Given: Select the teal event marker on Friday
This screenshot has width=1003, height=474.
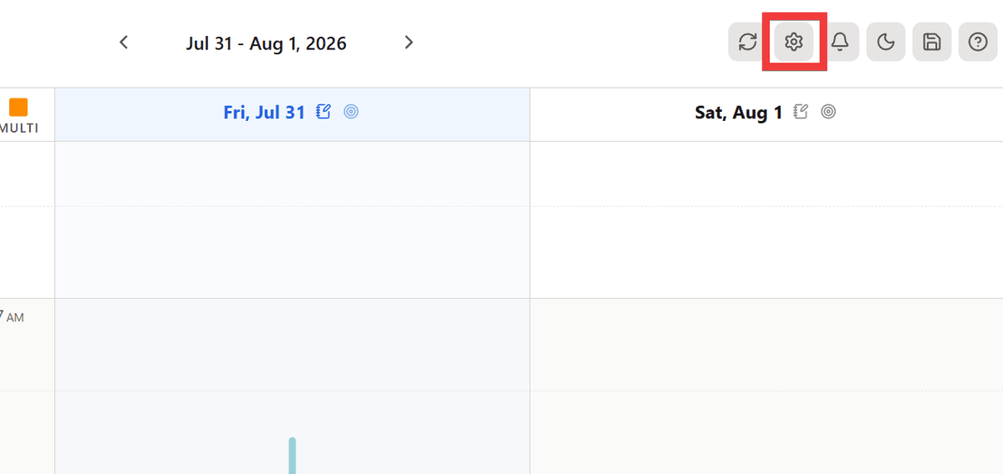Looking at the screenshot, I should 293,456.
